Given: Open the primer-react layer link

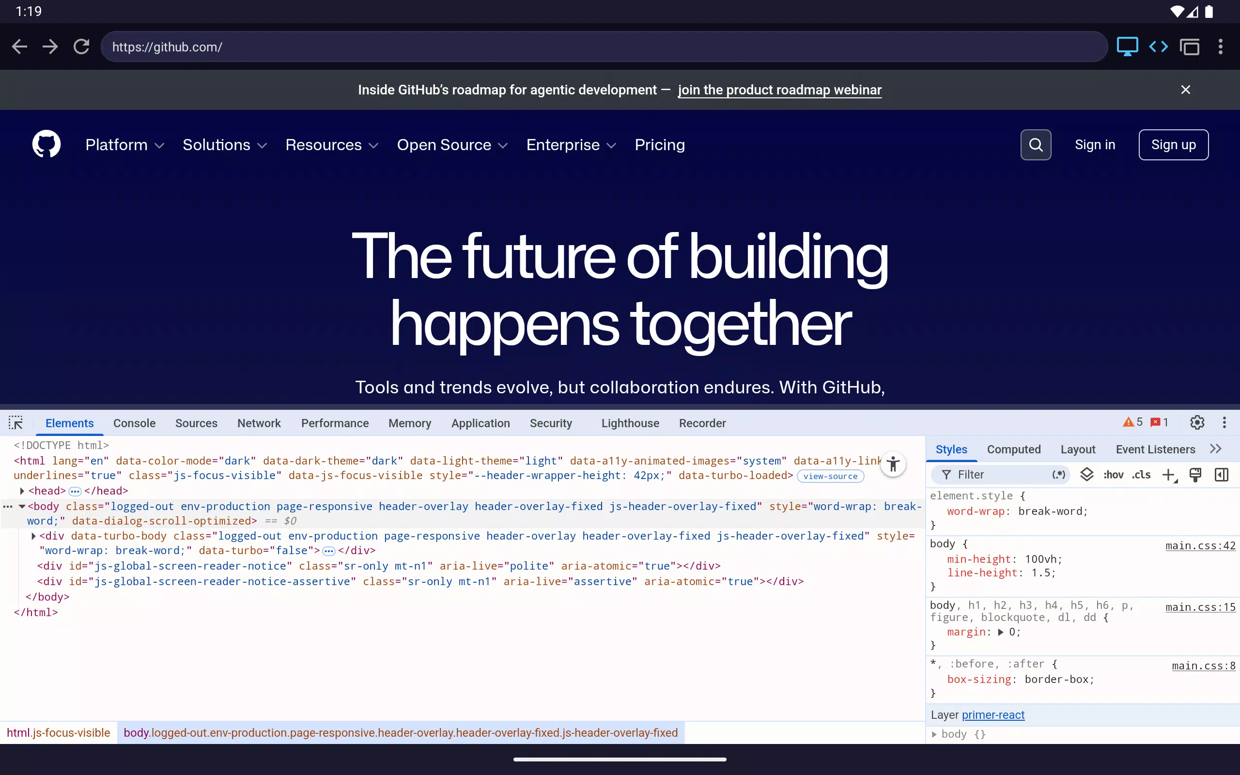Looking at the screenshot, I should pos(993,714).
